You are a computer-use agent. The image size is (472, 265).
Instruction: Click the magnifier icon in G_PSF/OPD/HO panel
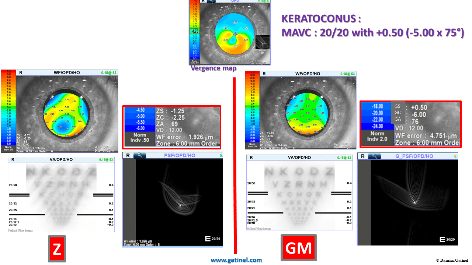[x=375, y=156]
